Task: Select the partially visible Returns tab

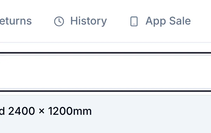Action: [x=16, y=21]
